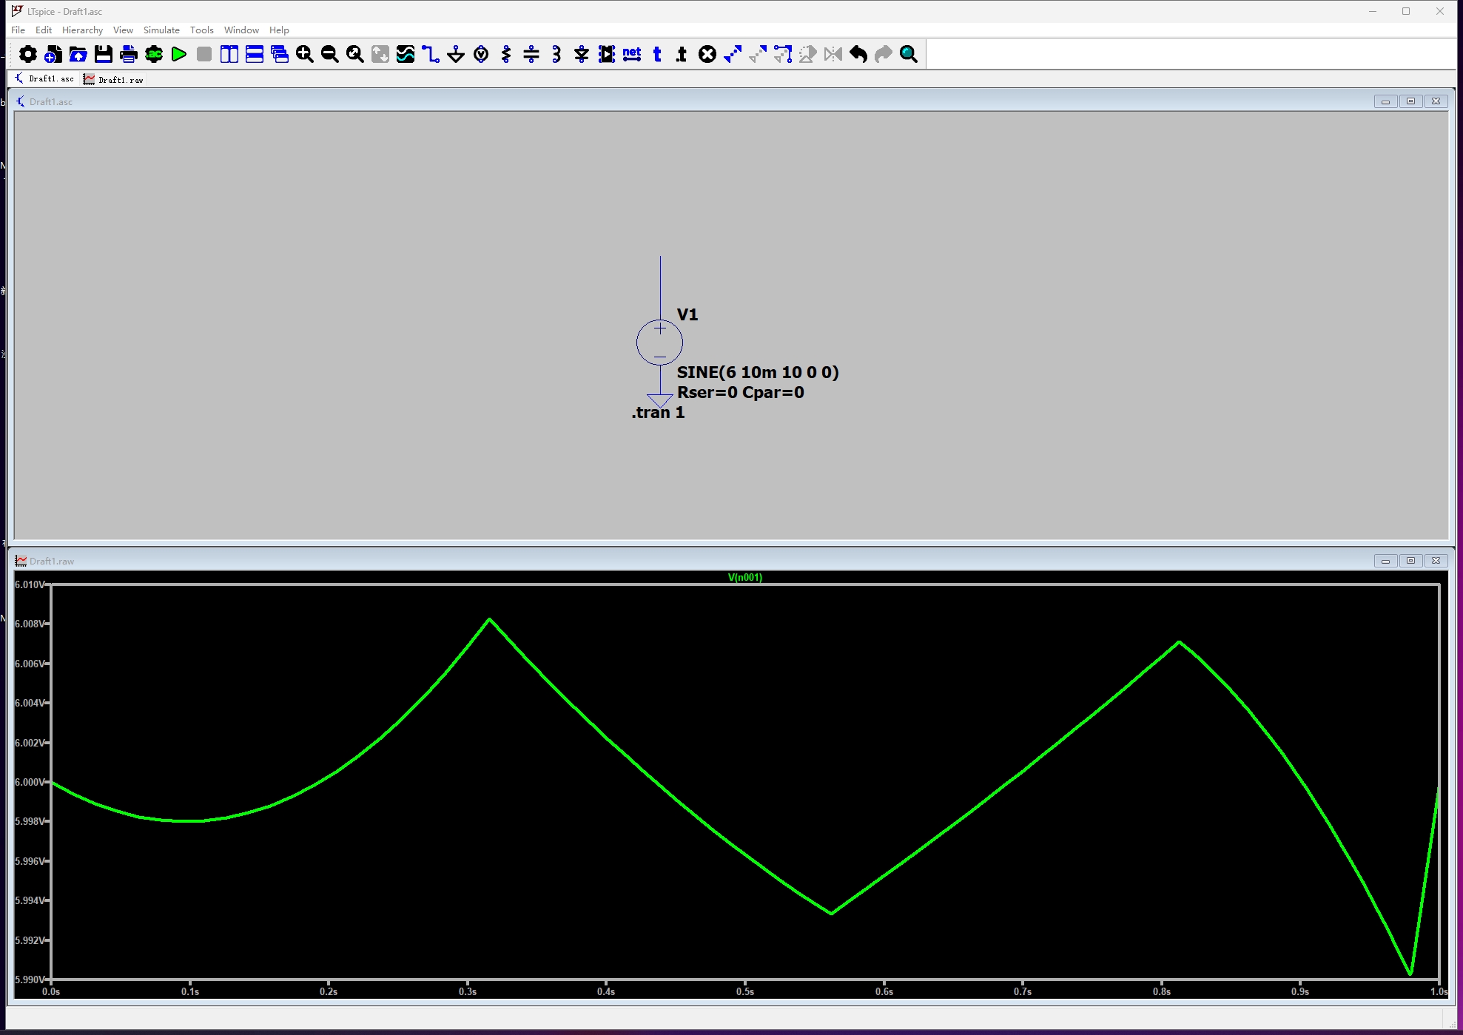Viewport: 1463px width, 1035px height.
Task: Click the 0.5s x-axis label
Action: [x=745, y=991]
